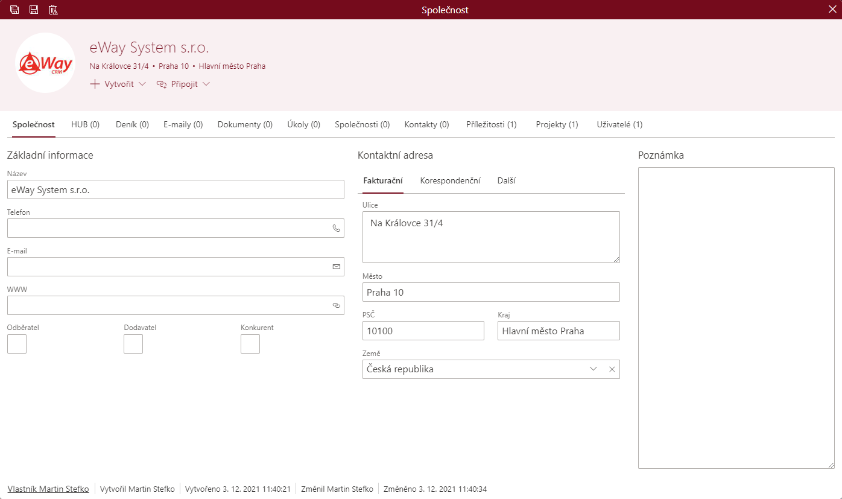
Task: Close the Společnost window
Action: point(832,10)
